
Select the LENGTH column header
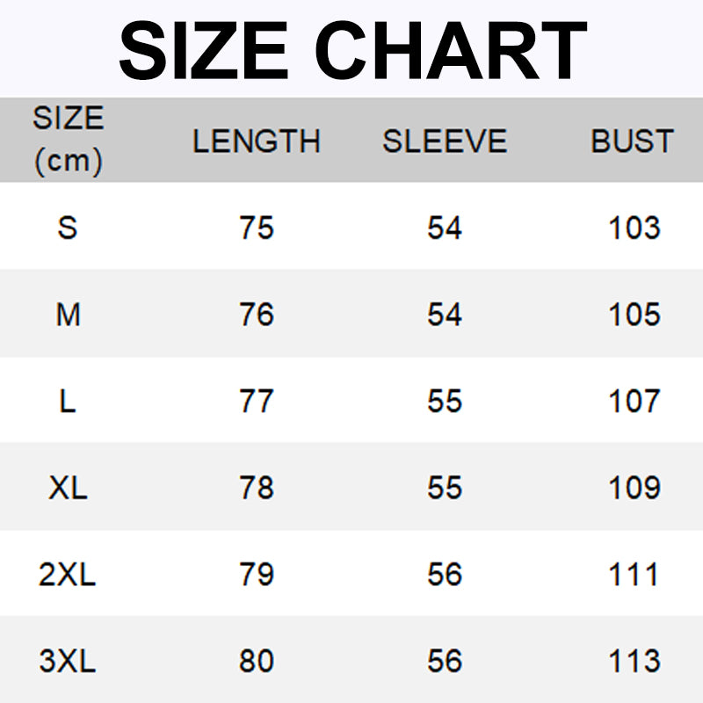[x=256, y=141]
